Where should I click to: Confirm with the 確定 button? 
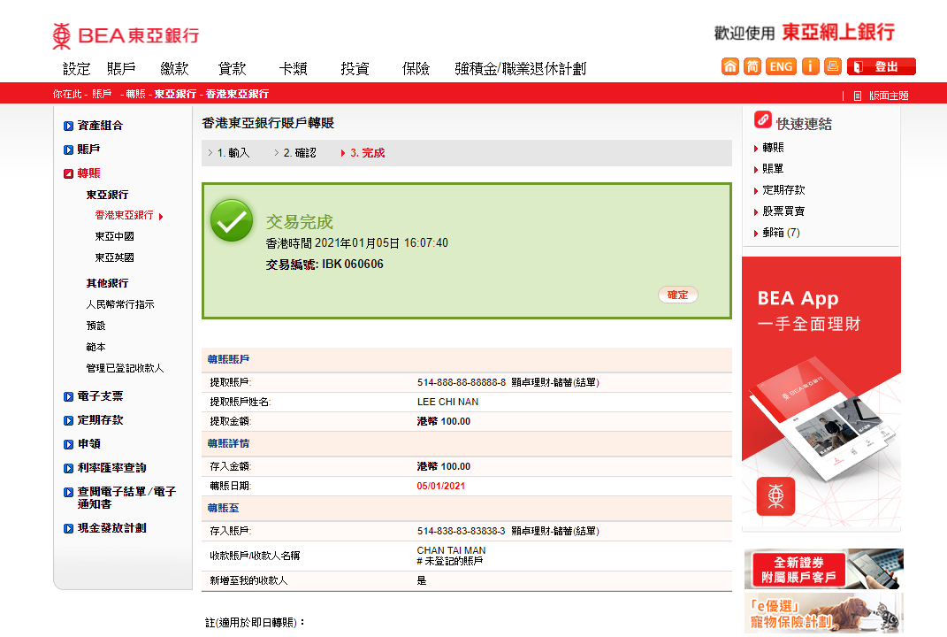click(x=677, y=295)
